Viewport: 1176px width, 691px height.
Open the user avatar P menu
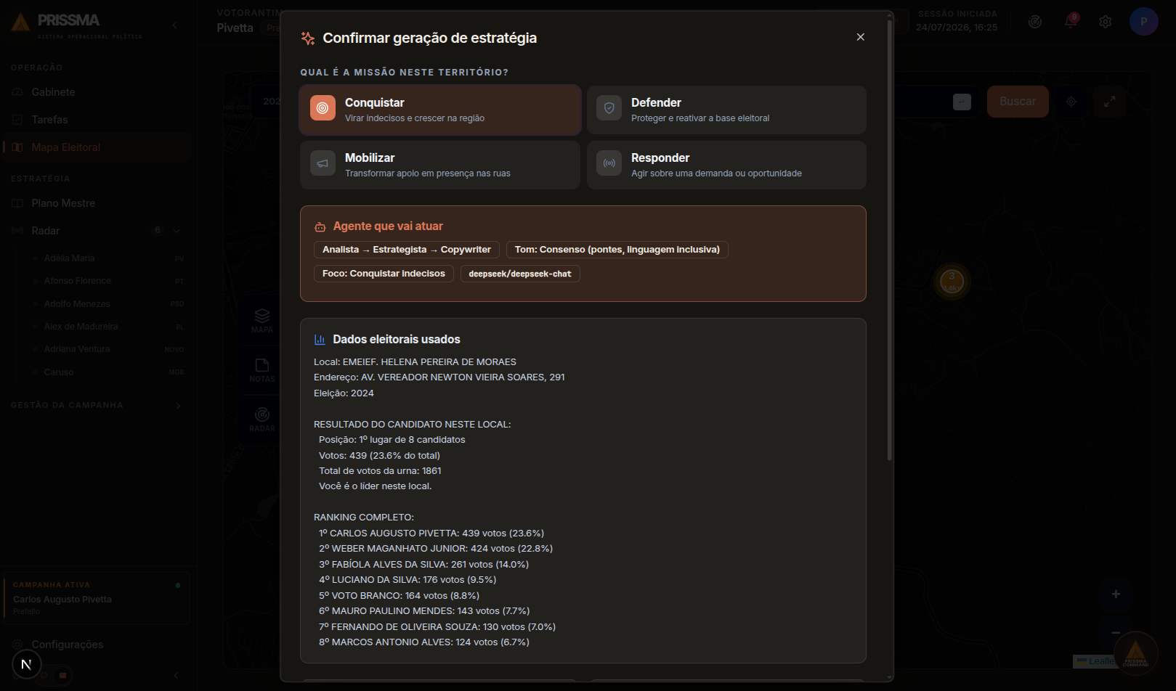(1143, 22)
